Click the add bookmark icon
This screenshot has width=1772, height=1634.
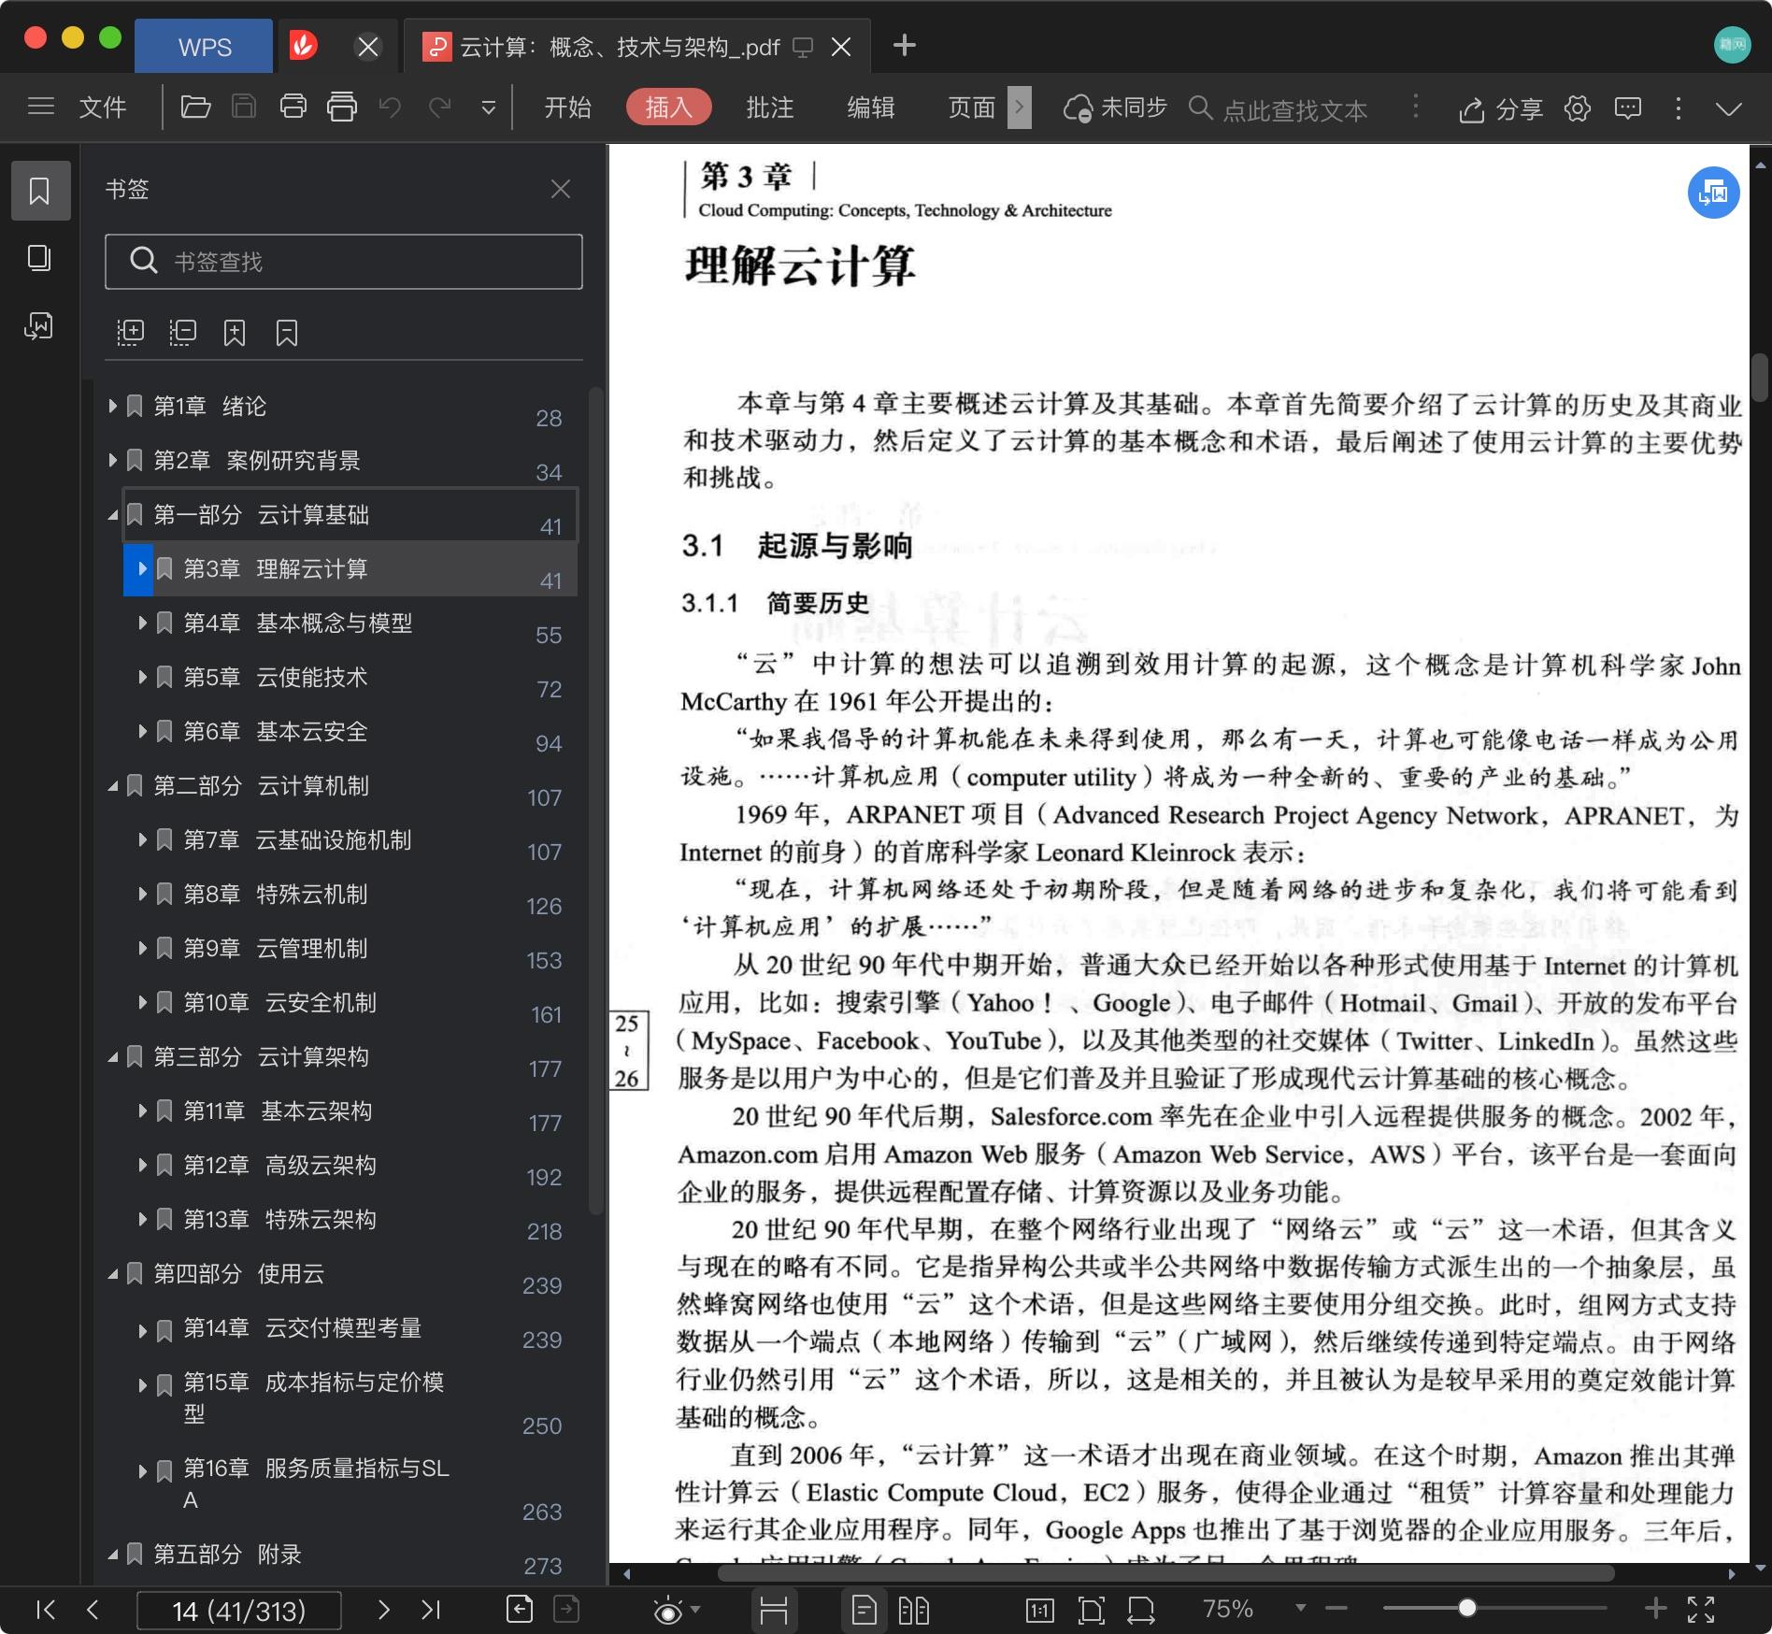pyautogui.click(x=235, y=333)
